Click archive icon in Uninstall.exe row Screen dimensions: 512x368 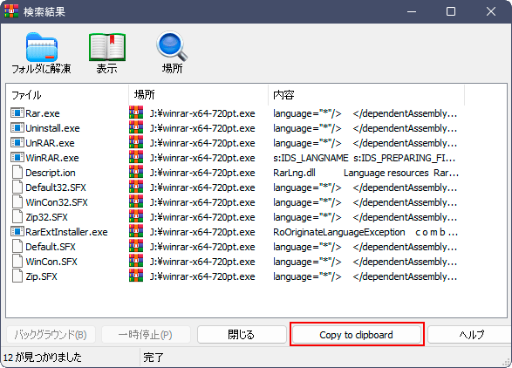136,127
